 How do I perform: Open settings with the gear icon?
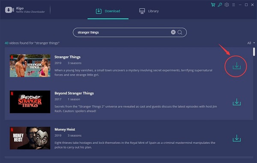(x=227, y=5)
